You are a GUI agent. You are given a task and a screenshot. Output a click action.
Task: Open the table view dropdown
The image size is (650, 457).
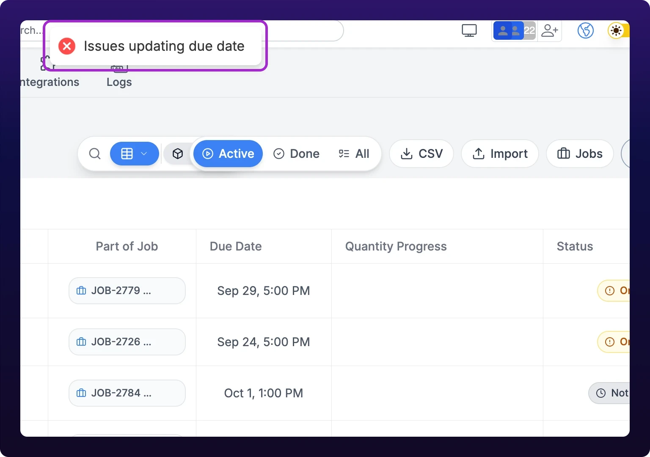135,154
